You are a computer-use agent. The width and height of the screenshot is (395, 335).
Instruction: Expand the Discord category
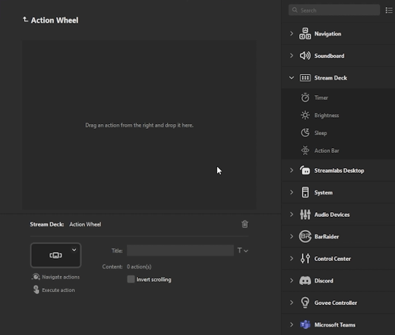pos(291,280)
